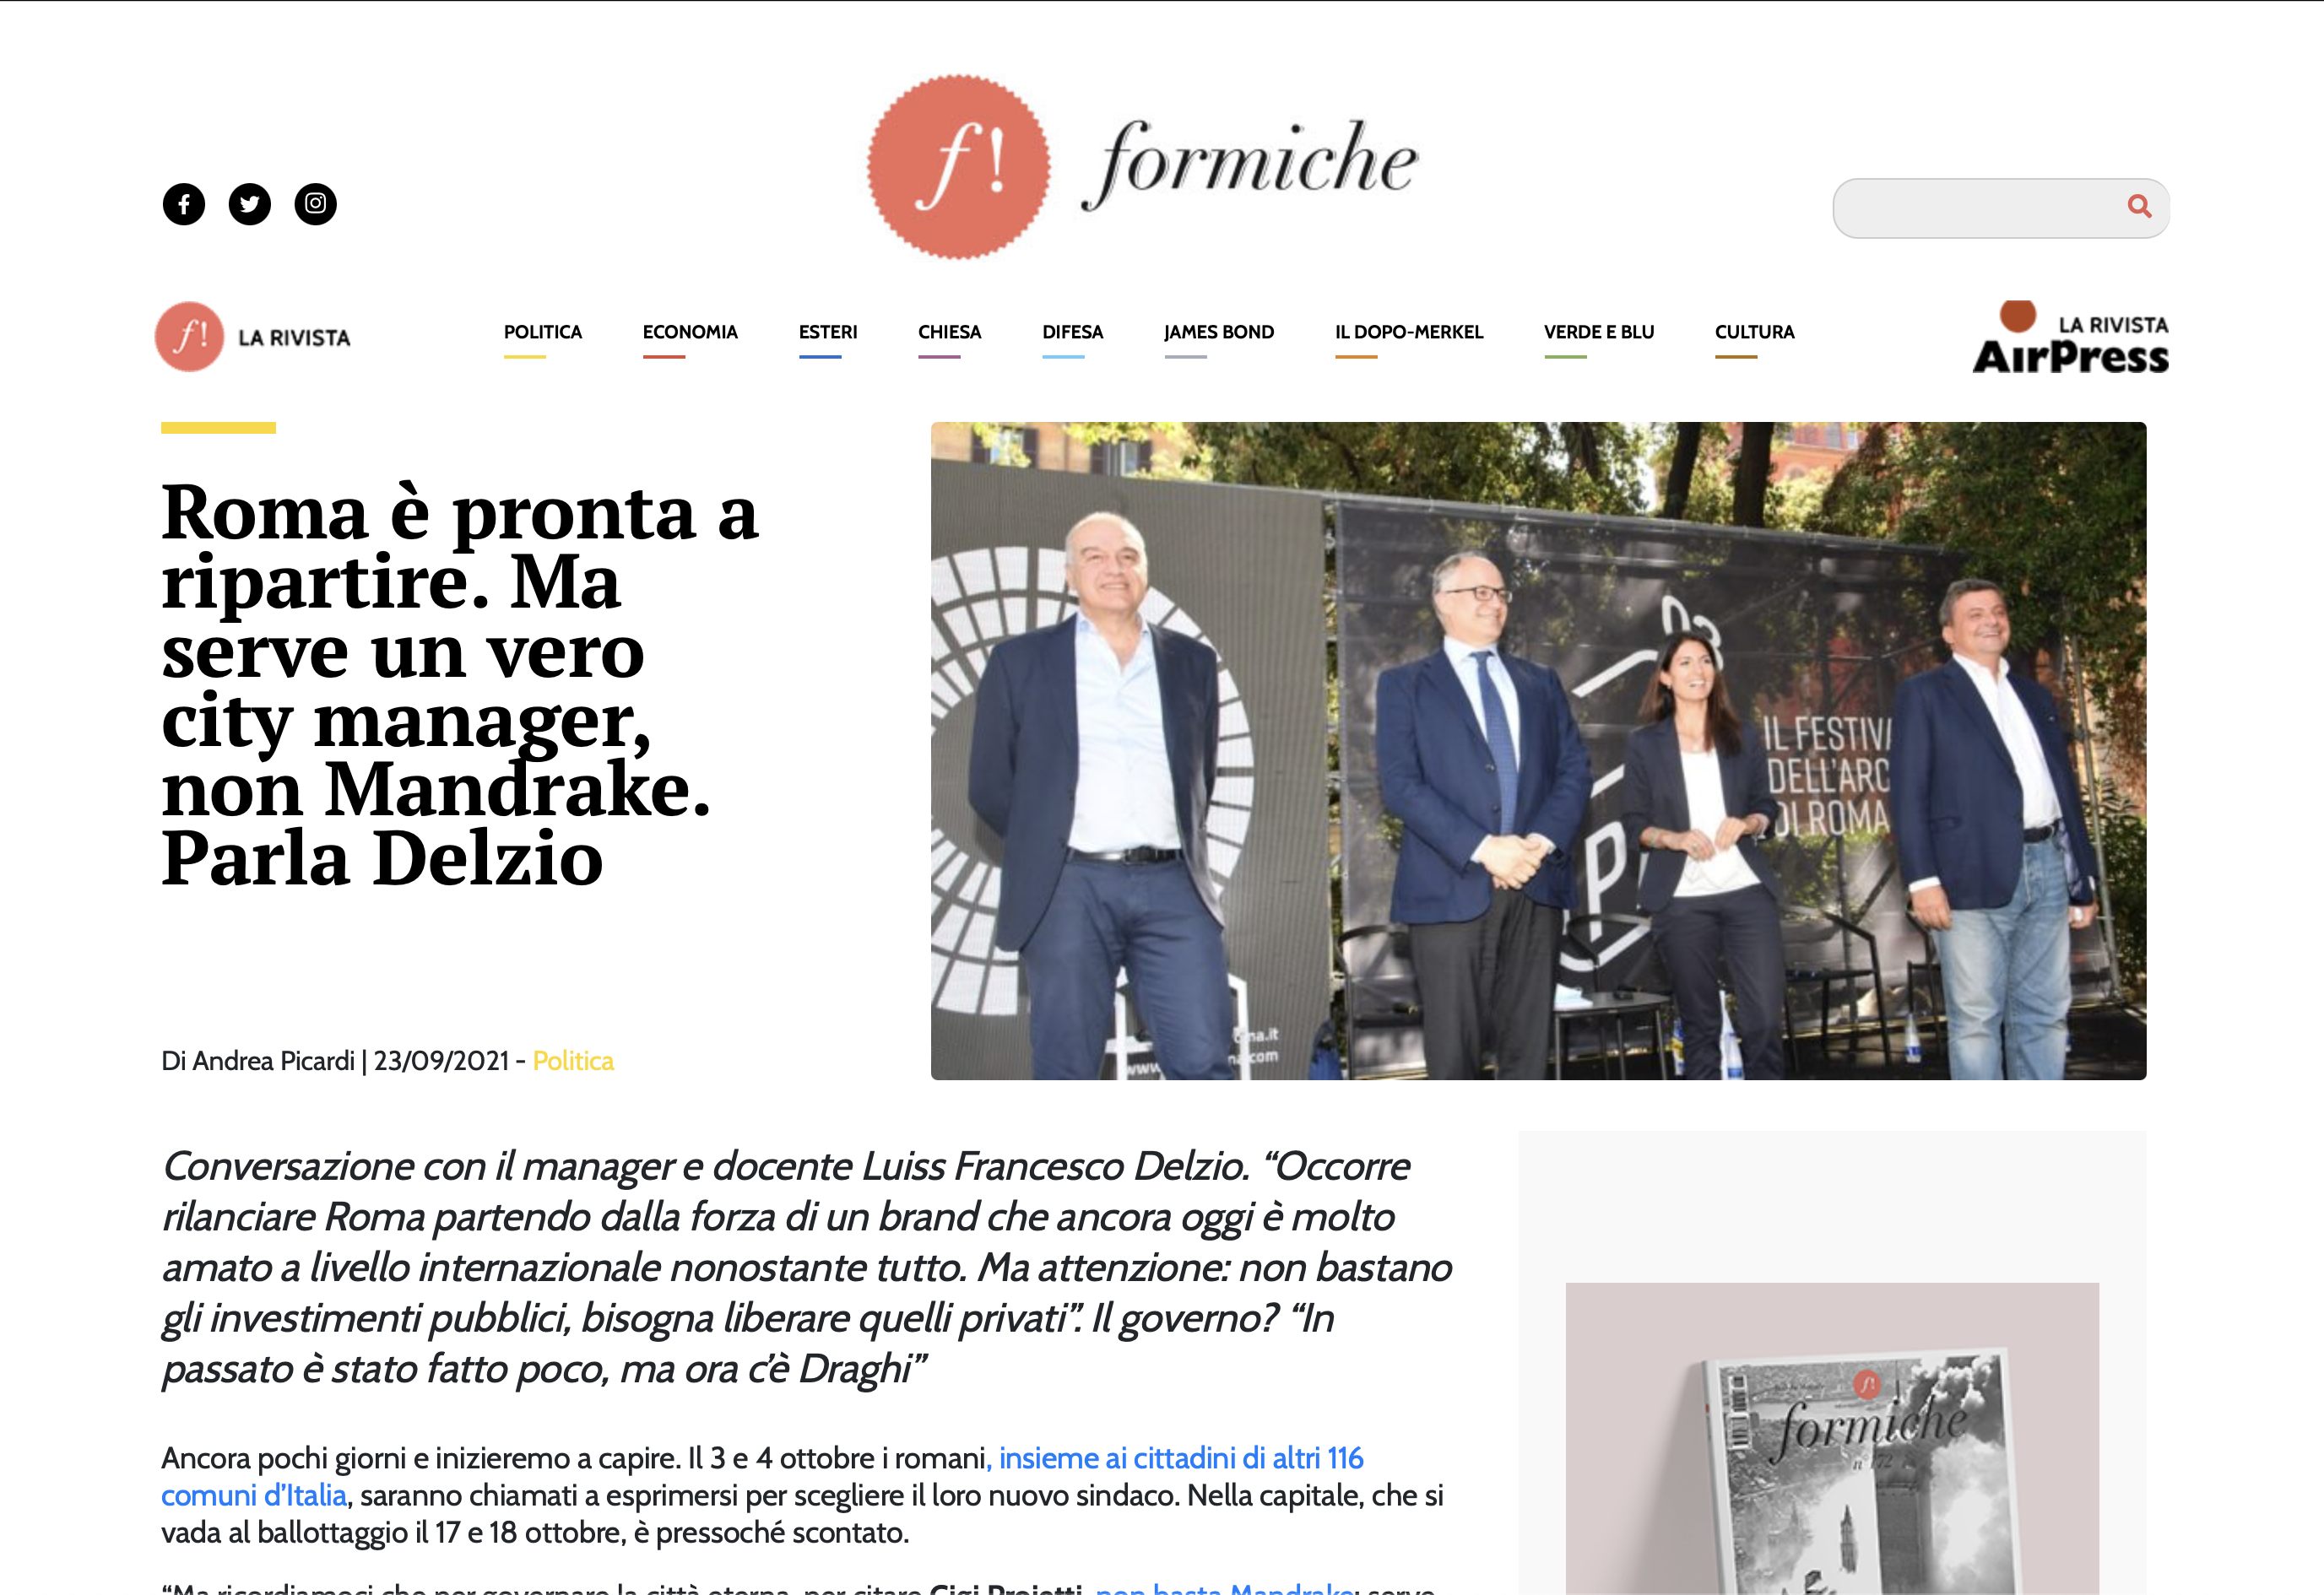Click the red search magnifier icon

(2139, 206)
